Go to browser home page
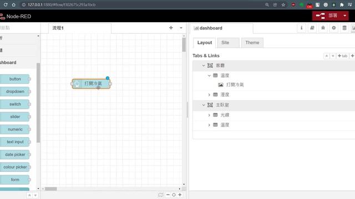The image size is (355, 199). [x=14, y=4]
